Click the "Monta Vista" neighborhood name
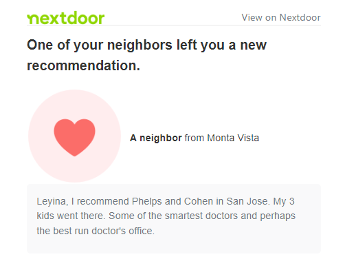 [233, 138]
